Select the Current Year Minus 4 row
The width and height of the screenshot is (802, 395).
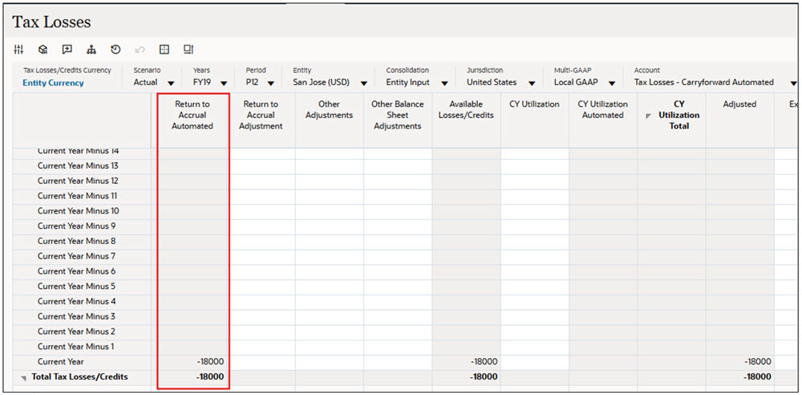(x=82, y=301)
